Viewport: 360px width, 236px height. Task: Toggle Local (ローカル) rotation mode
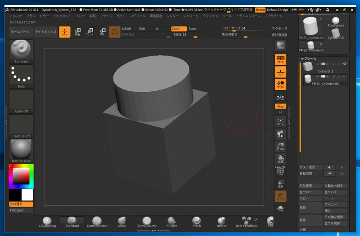point(280,85)
